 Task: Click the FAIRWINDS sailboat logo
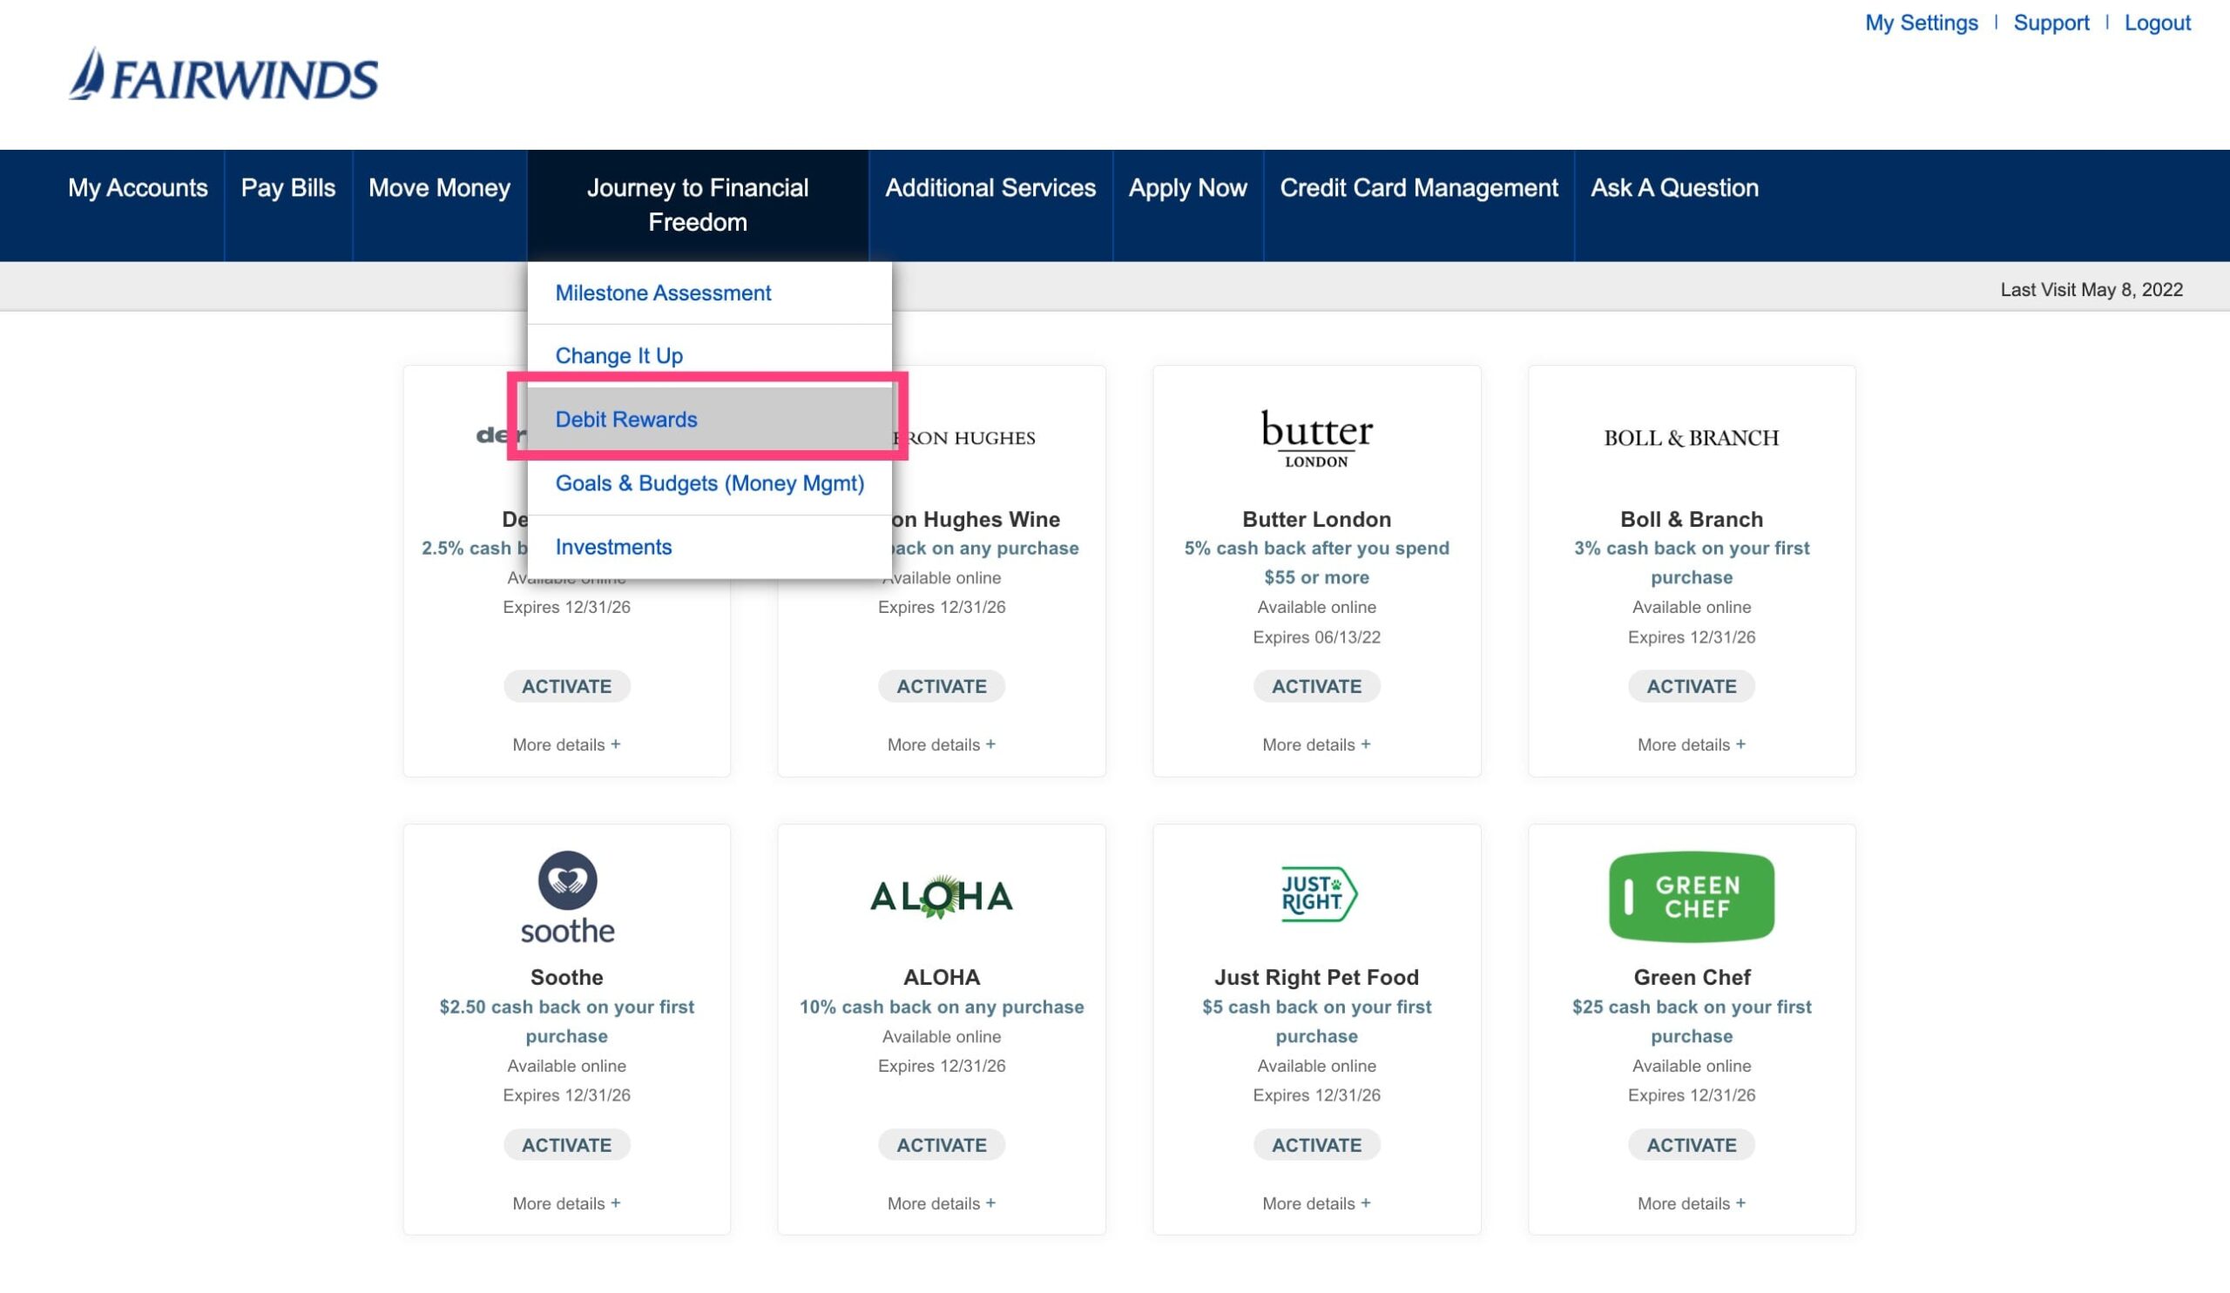[223, 76]
